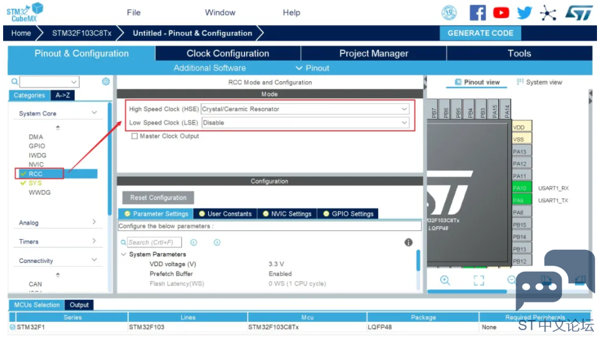Screen dimensions: 602x340
Task: Open the MCUs Selection tab
Action: coord(36,305)
